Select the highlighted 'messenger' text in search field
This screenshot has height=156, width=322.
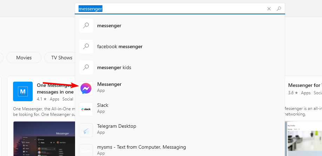coord(90,9)
